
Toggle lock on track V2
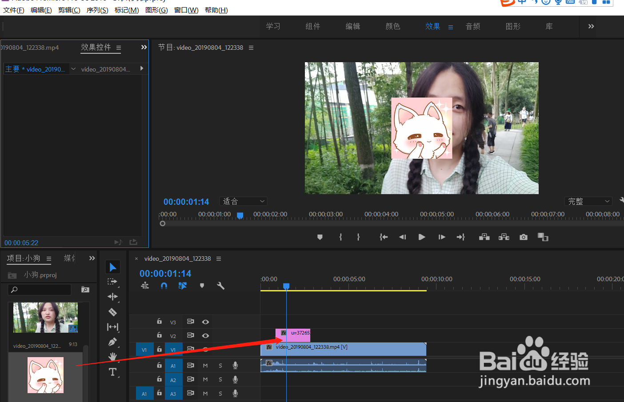click(159, 335)
